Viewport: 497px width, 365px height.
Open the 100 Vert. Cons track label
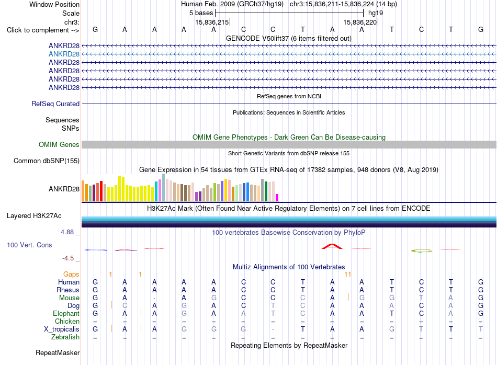(x=29, y=245)
